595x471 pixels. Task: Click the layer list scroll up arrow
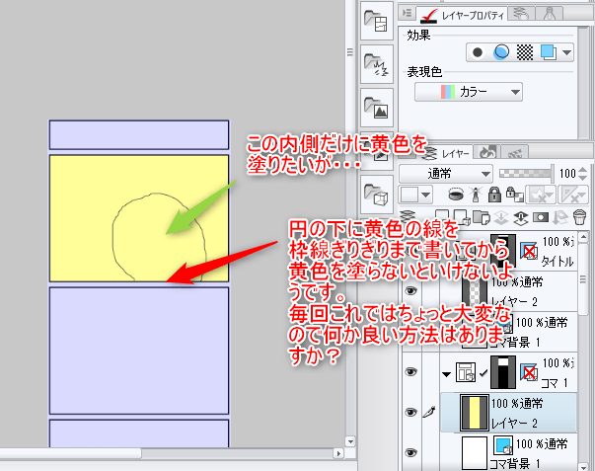tap(583, 237)
